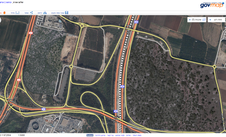Select the measure ruler tool icon
226x137 pixels.
click(x=17, y=13)
